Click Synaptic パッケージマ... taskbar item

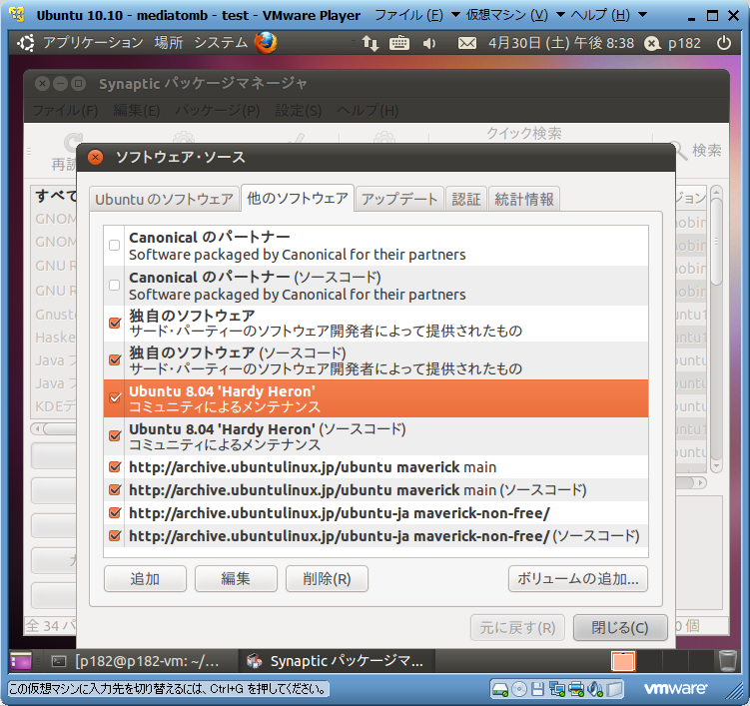tap(336, 661)
